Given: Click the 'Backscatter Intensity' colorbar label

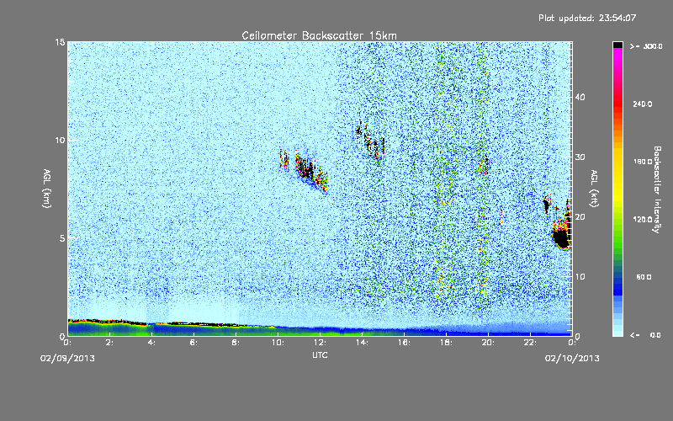Looking at the screenshot, I should pyautogui.click(x=657, y=189).
